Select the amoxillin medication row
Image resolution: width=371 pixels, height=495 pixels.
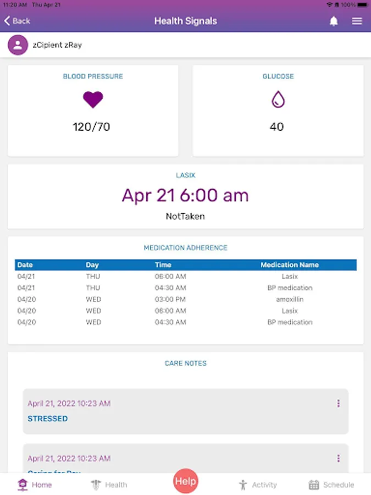(185, 299)
